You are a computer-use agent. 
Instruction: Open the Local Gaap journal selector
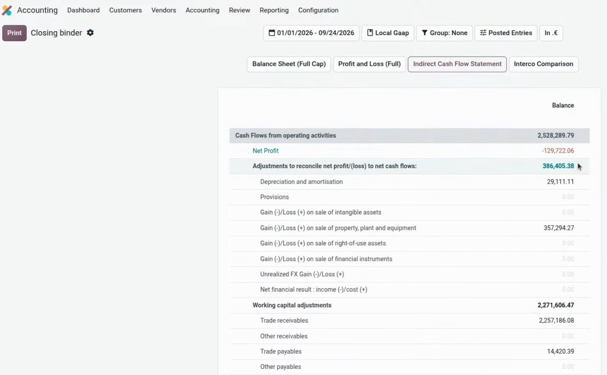point(388,33)
